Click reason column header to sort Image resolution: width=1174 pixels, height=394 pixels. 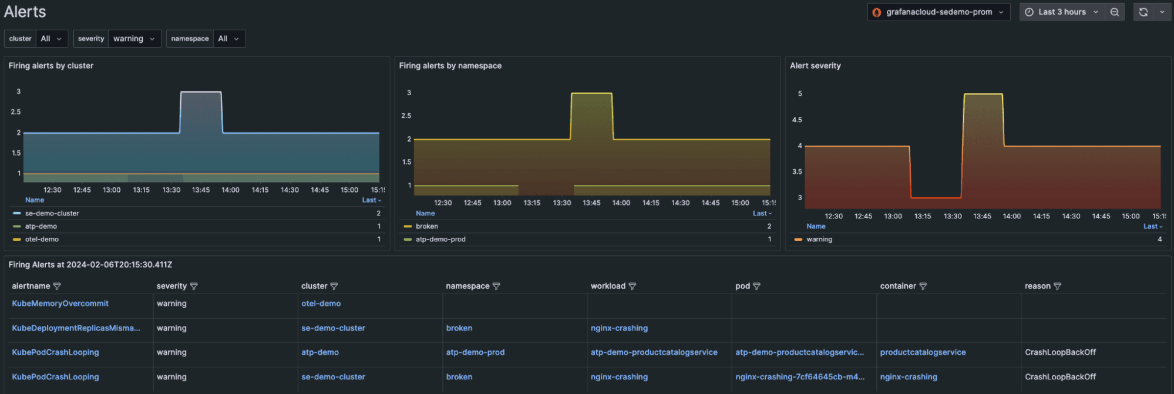point(1038,287)
